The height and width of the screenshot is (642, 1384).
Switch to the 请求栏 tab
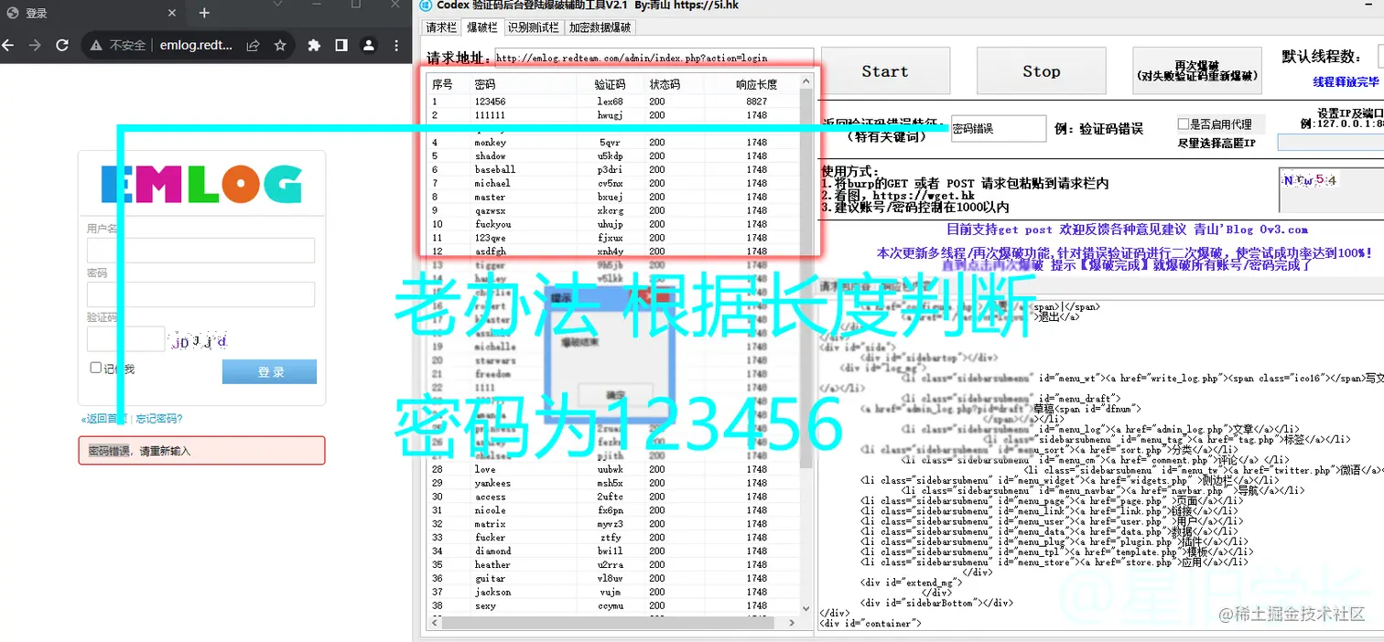pyautogui.click(x=441, y=27)
